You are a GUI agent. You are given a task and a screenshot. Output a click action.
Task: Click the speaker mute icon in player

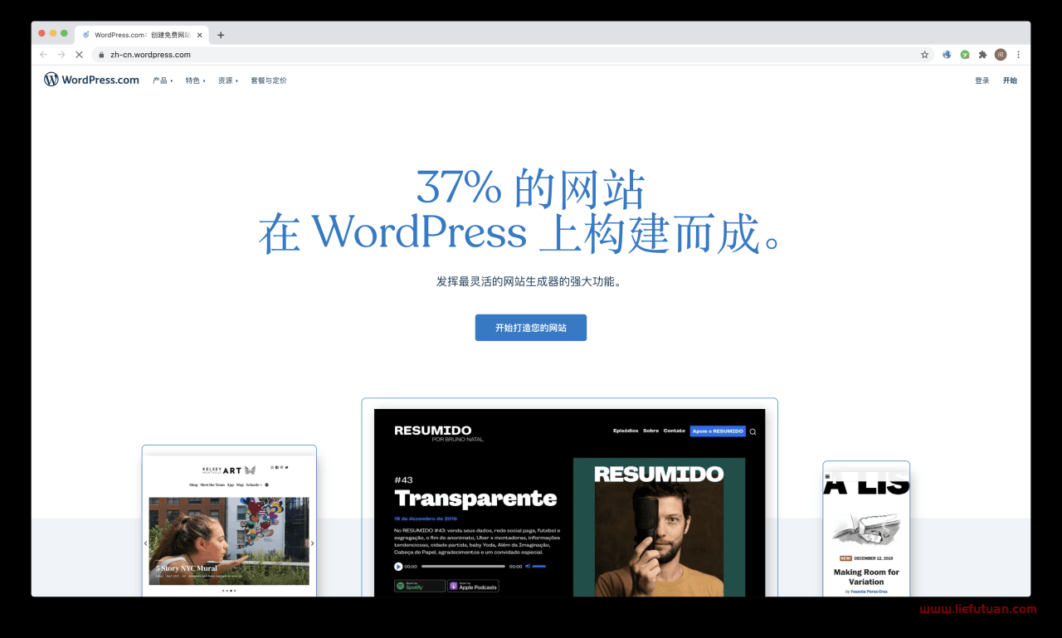pos(528,567)
